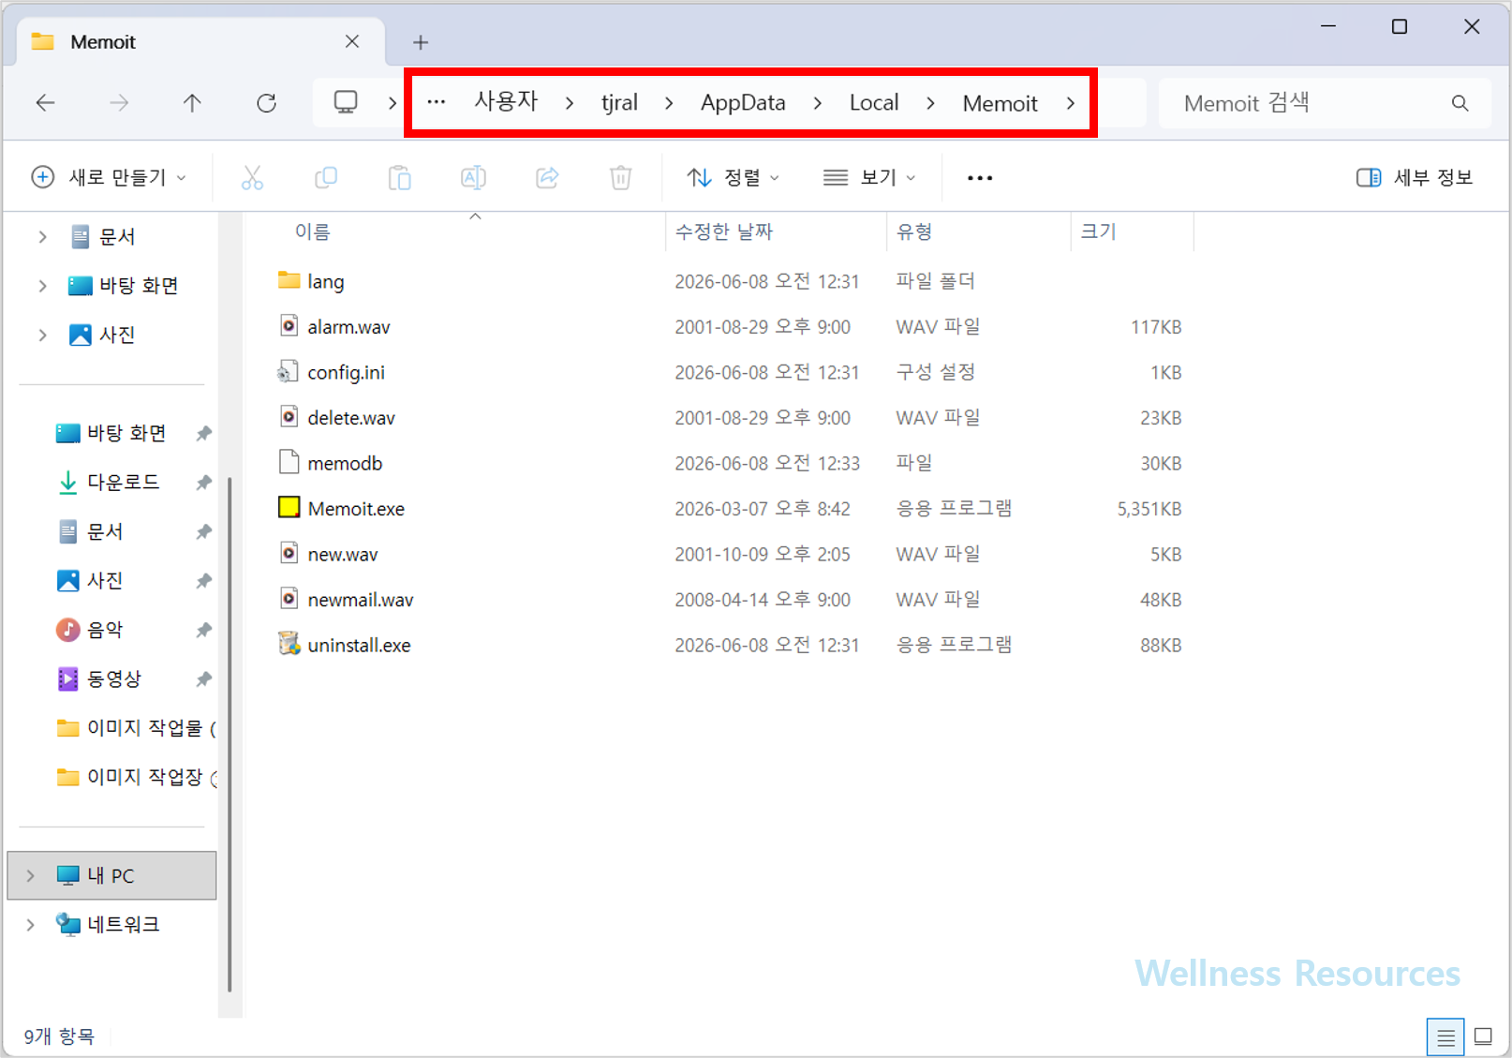The height and width of the screenshot is (1058, 1512).
Task: Open chevron dropdown after Memoit in path
Action: (1071, 103)
